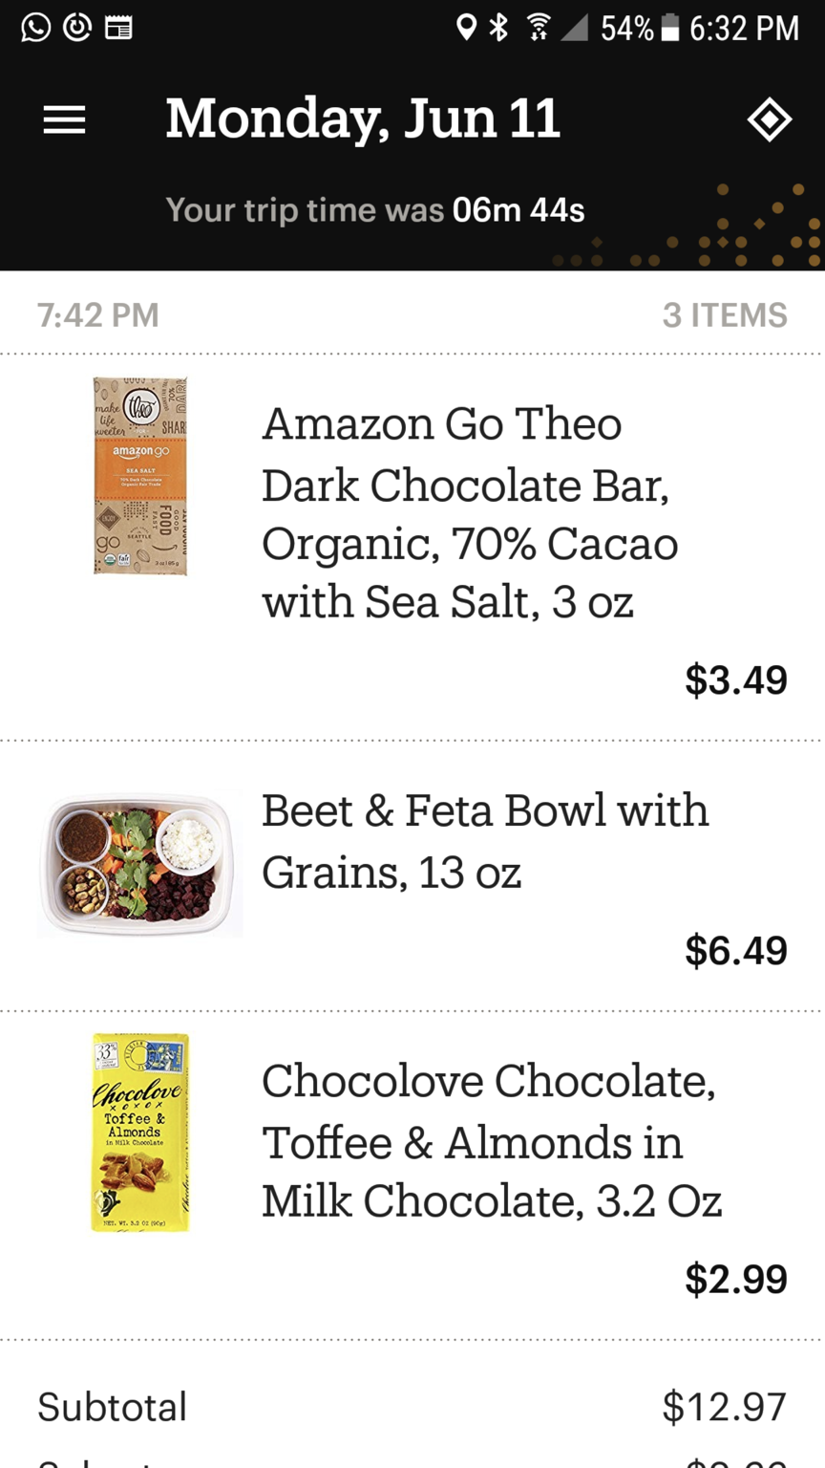Tap the Monday, Jun 11 date header
The image size is (825, 1468).
(363, 119)
